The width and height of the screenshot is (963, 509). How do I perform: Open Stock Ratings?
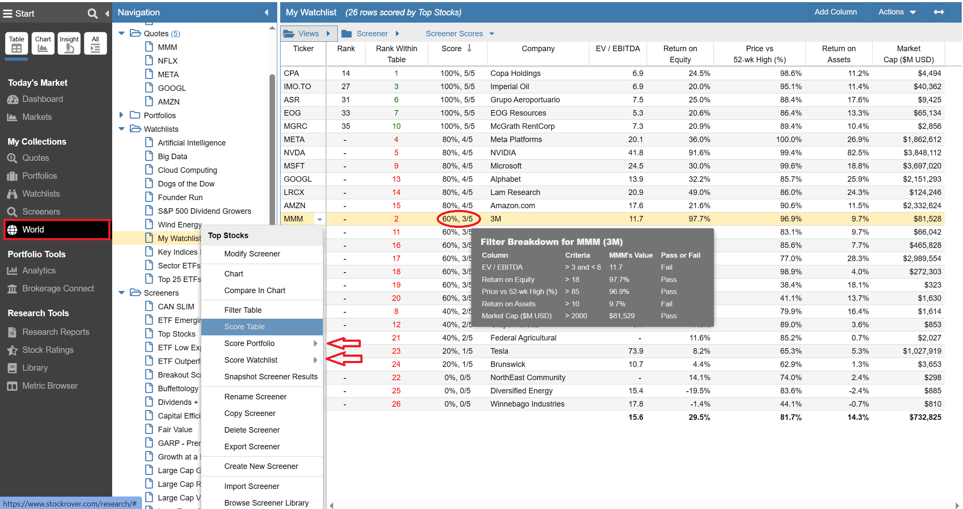[x=41, y=350]
